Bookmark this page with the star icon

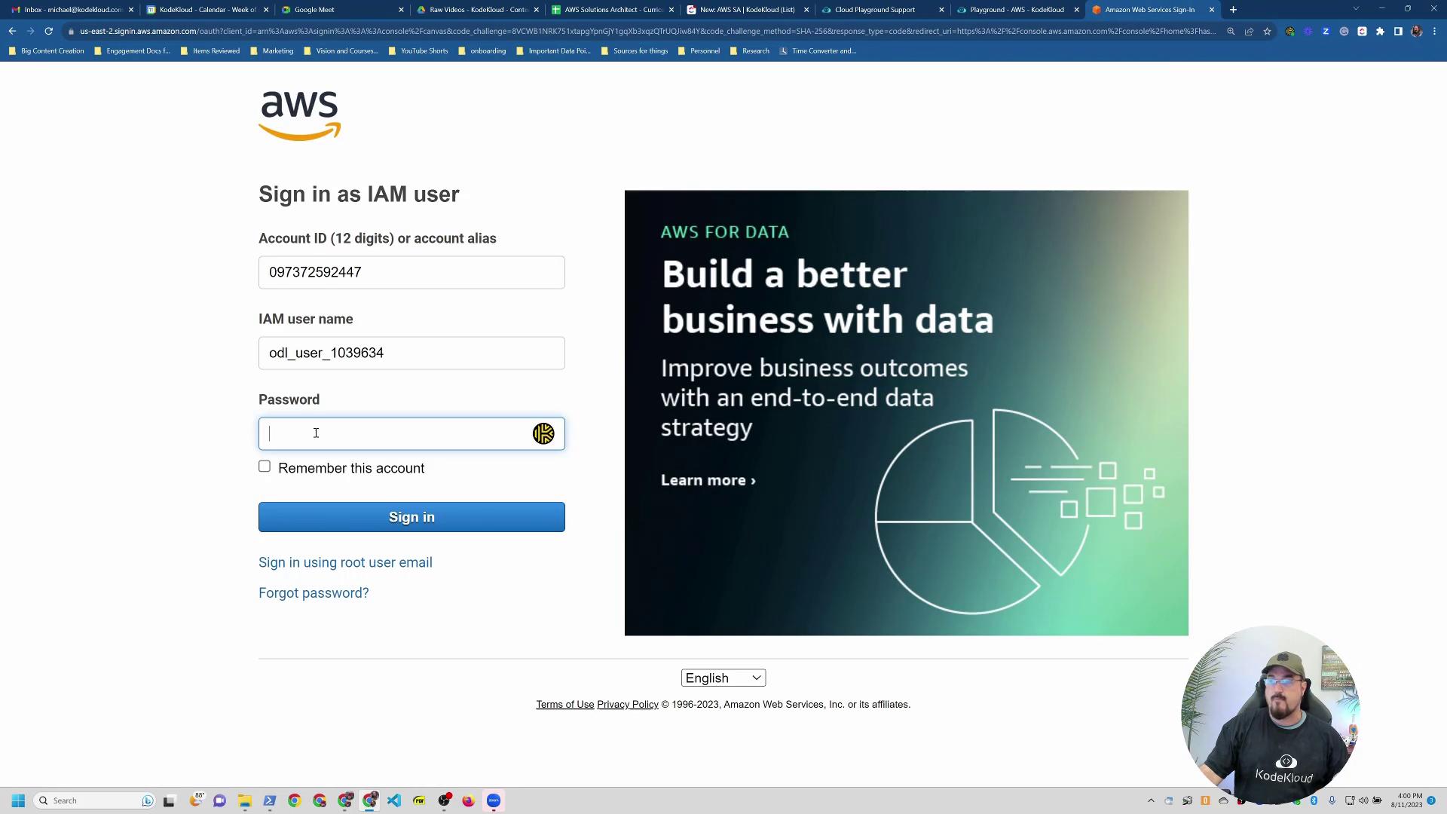tap(1267, 32)
